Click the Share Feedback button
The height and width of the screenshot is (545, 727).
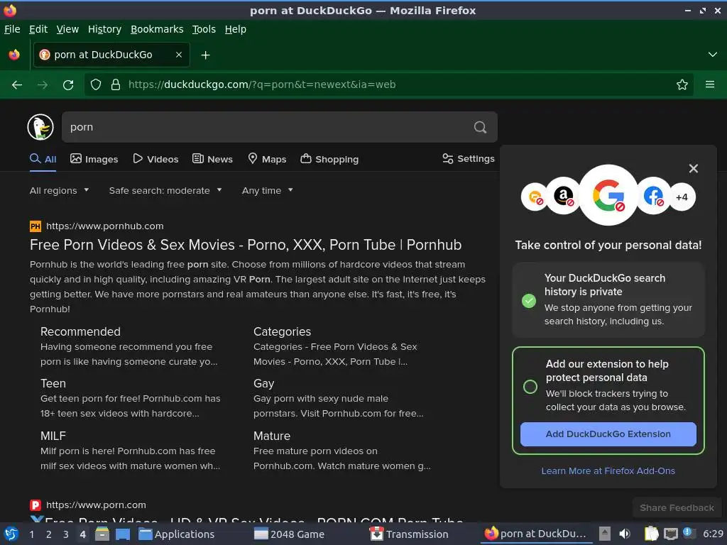(x=677, y=508)
